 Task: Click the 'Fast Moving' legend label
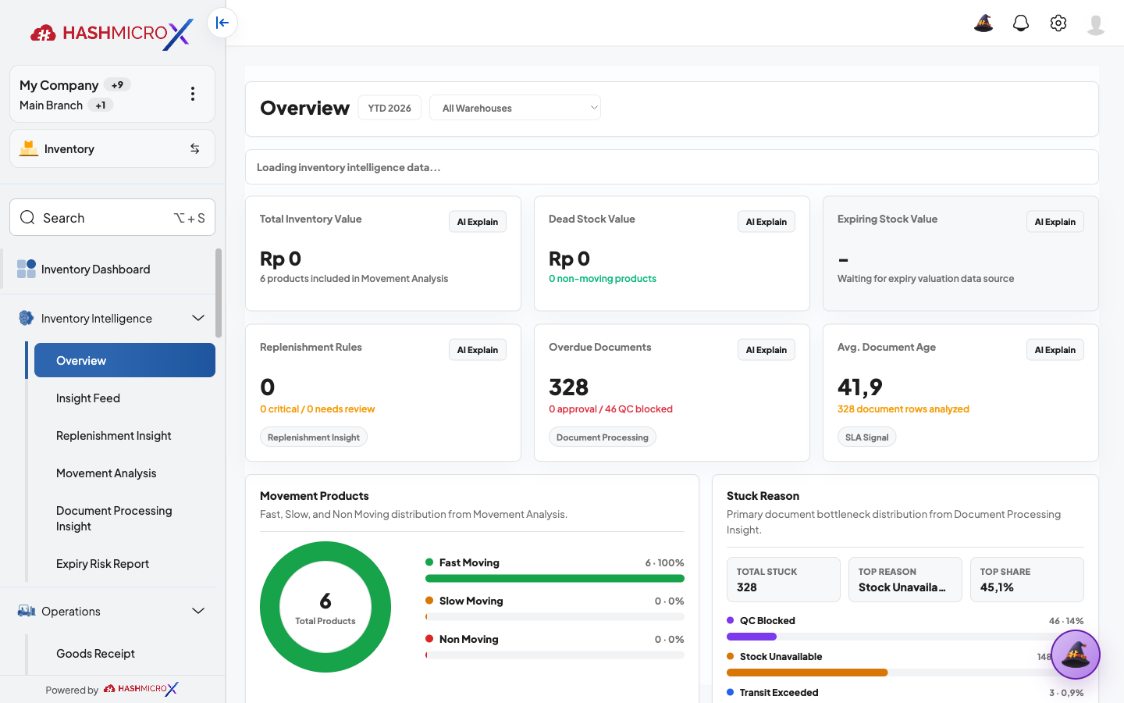click(469, 562)
